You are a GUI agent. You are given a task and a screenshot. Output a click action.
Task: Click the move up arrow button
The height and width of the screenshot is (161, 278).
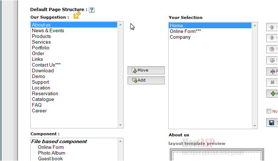pyautogui.click(x=272, y=27)
